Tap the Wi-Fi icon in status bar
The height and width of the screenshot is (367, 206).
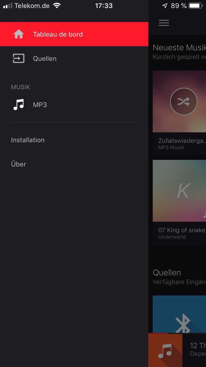[x=57, y=6]
